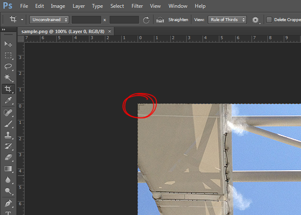Close the sample.png document tab
The width and height of the screenshot is (301, 215).
click(110, 31)
